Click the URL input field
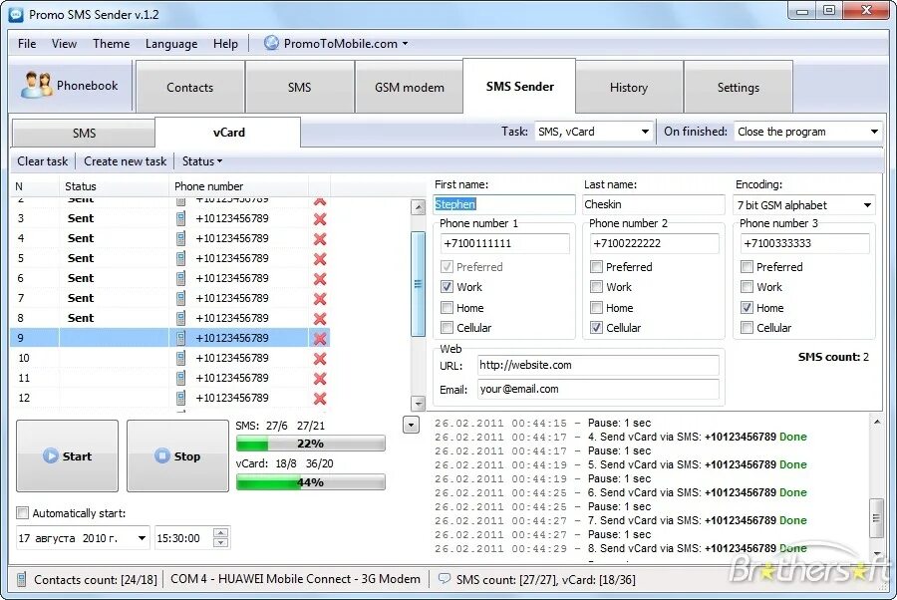The image size is (897, 600). 598,365
